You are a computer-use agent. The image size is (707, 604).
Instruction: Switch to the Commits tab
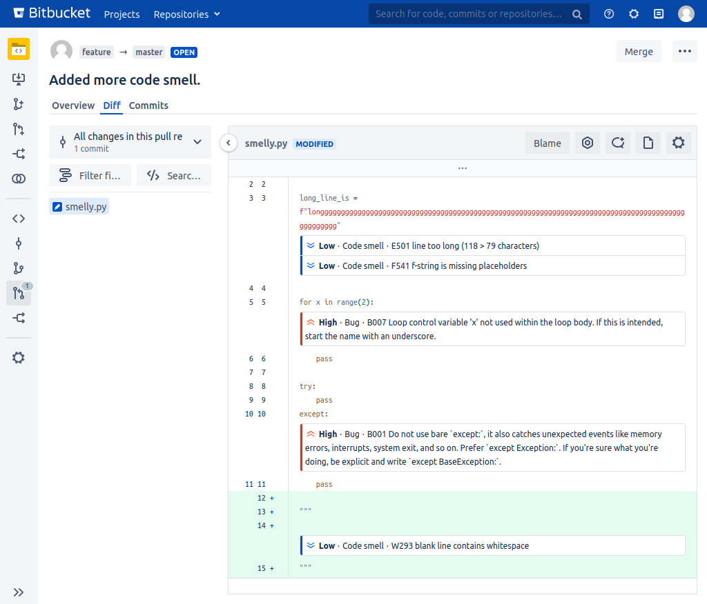[x=148, y=105]
